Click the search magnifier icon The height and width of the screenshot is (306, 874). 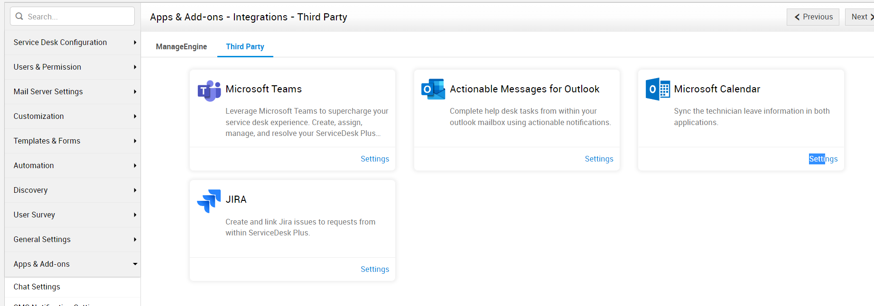[x=19, y=17]
